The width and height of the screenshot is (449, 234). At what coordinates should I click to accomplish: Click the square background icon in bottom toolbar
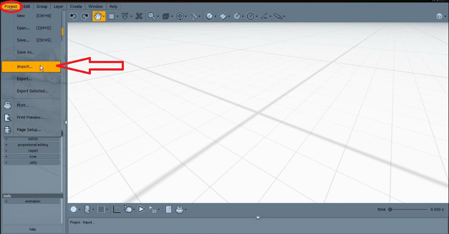click(101, 209)
